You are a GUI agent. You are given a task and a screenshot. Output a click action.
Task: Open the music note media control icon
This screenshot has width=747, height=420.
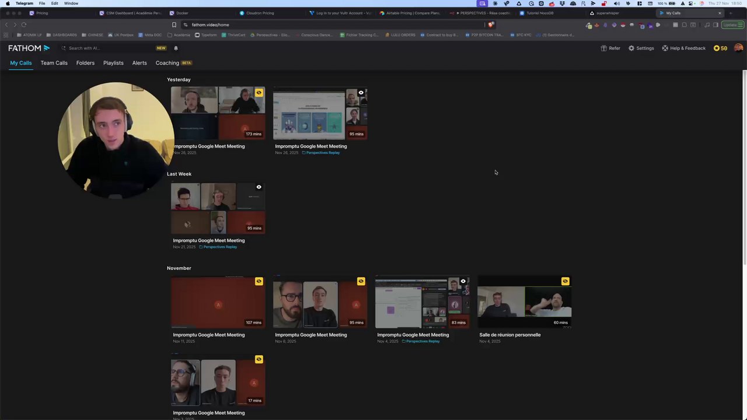707,24
